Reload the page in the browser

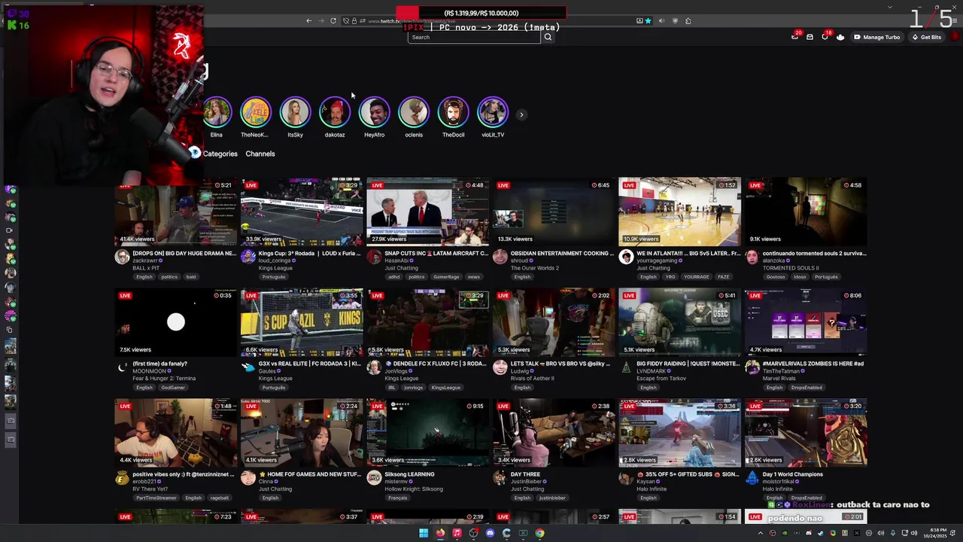tap(333, 20)
